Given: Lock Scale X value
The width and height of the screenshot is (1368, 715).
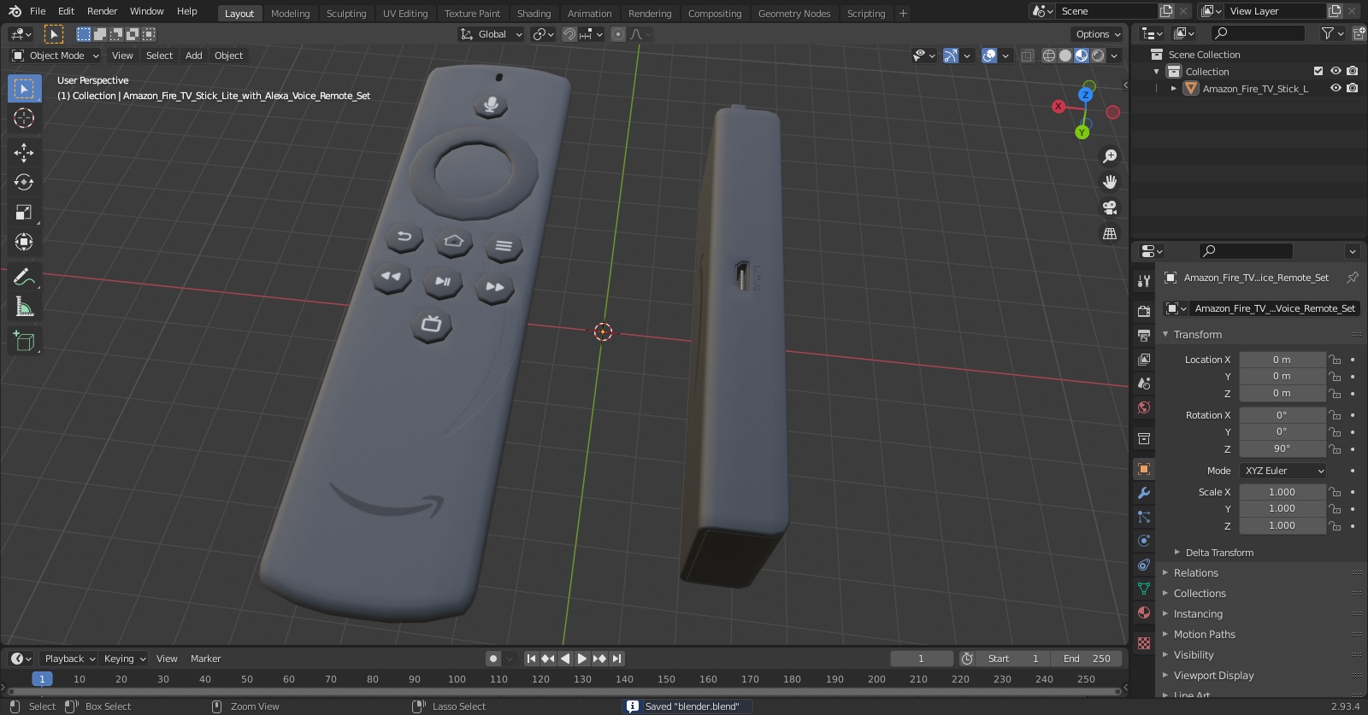Looking at the screenshot, I should click(1335, 492).
